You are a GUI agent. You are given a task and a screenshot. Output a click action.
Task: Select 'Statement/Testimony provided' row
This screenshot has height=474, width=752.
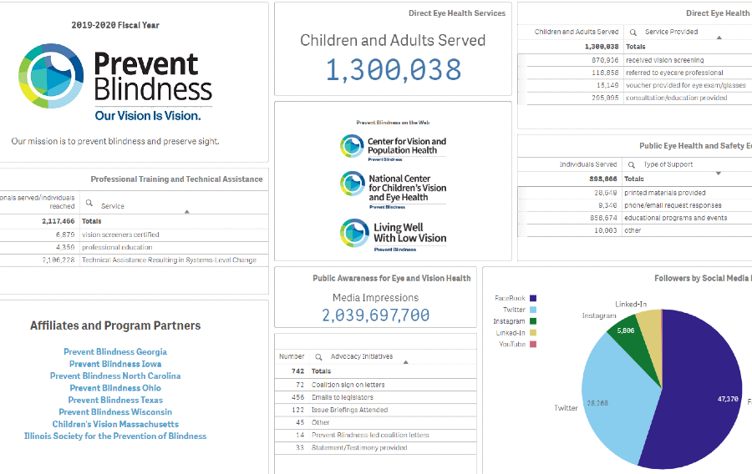375,447
